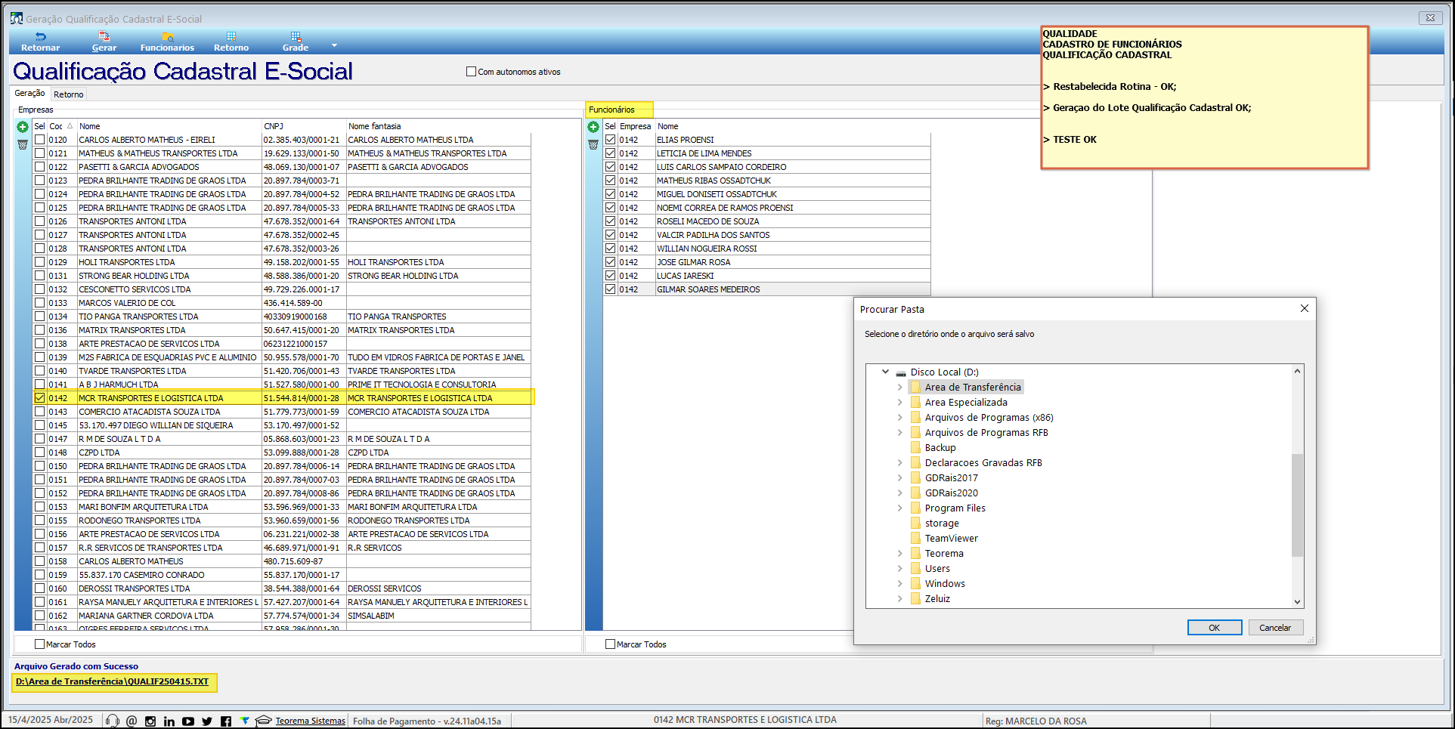
Task: Select company row TIO PANGA TRANSPORTES LTDA
Action: [x=282, y=317]
